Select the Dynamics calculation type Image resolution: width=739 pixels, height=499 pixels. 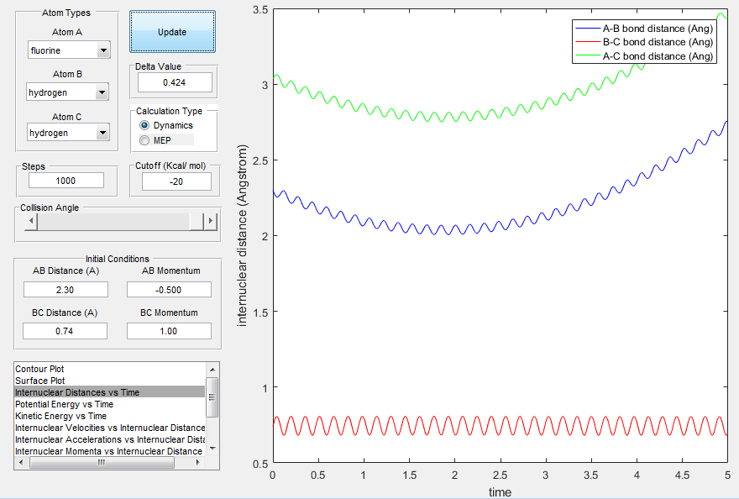click(144, 125)
